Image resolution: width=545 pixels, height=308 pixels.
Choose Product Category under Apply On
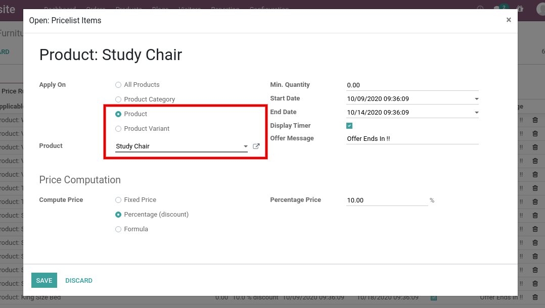[118, 99]
